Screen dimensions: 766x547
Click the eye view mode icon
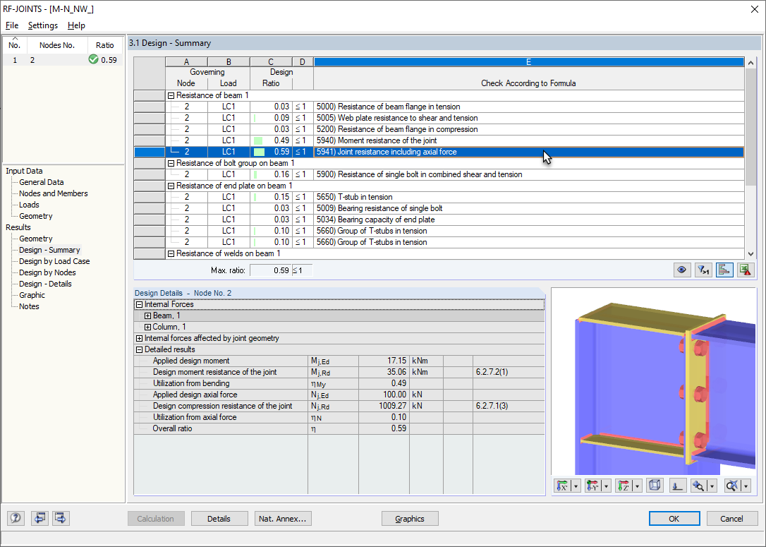(682, 270)
